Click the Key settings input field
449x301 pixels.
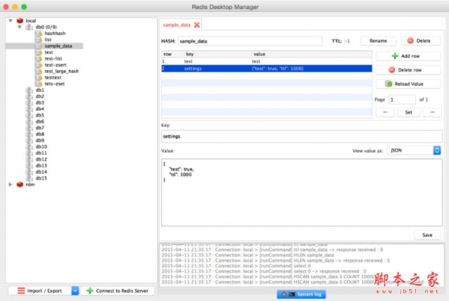[x=302, y=137]
